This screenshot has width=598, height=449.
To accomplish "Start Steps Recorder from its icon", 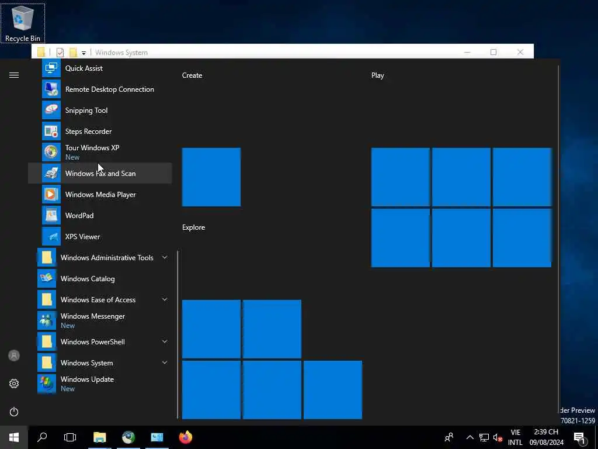I will tap(51, 132).
